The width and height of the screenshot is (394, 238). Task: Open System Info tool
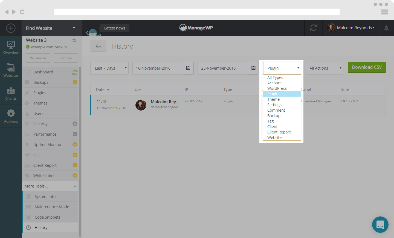(x=51, y=197)
